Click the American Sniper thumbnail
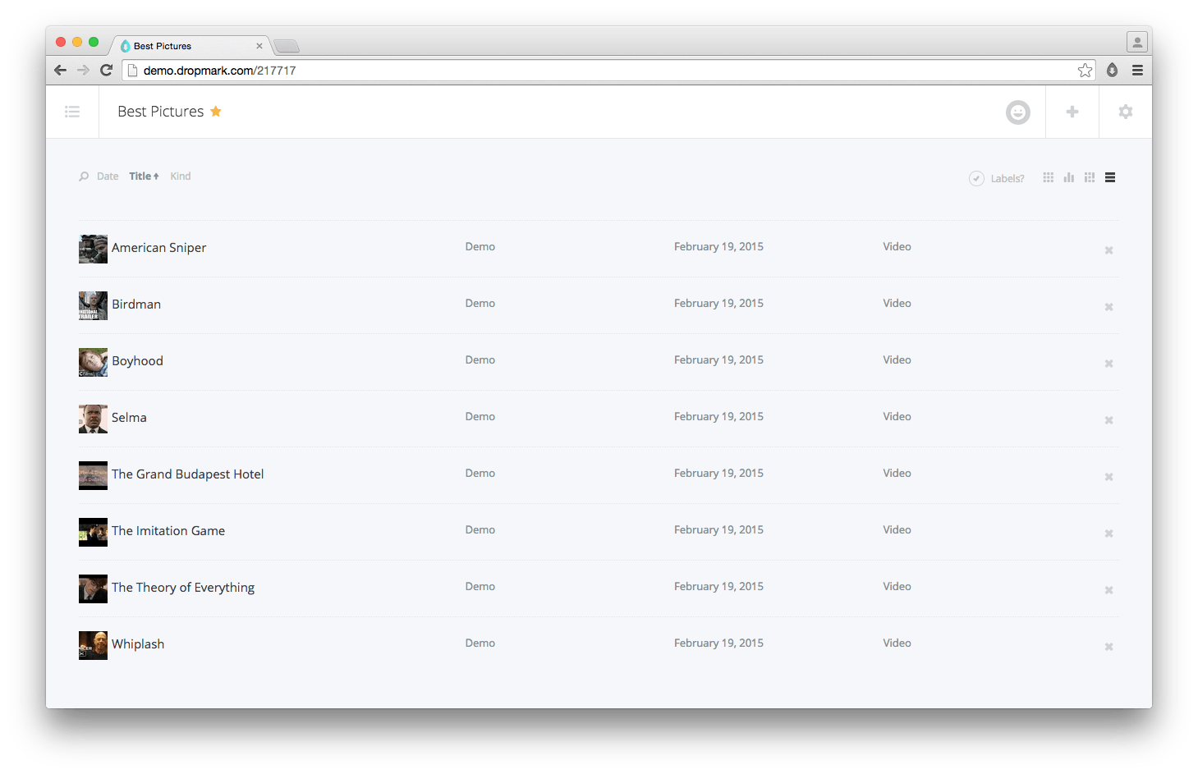The width and height of the screenshot is (1198, 774). click(93, 249)
